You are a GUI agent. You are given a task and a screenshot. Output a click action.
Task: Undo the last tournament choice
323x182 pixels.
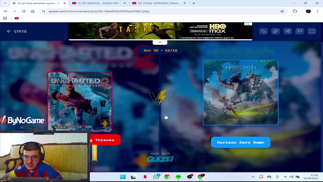[263, 31]
